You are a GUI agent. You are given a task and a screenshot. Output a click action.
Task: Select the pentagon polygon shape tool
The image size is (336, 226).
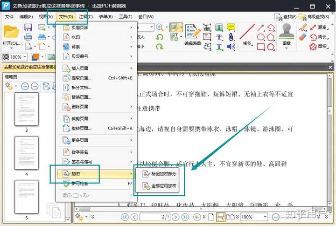point(271,37)
